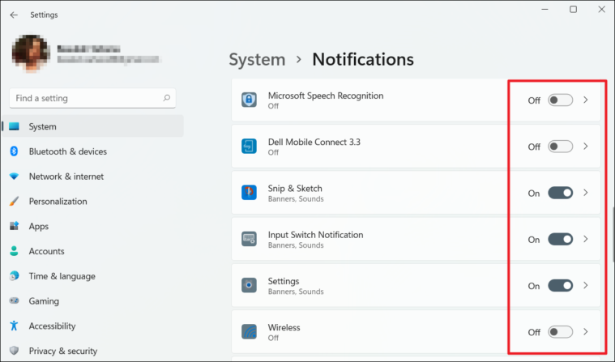Minimize the Settings window

[545, 9]
